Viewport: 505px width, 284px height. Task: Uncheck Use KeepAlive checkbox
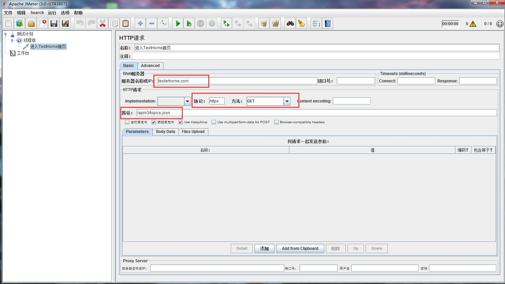tap(181, 122)
